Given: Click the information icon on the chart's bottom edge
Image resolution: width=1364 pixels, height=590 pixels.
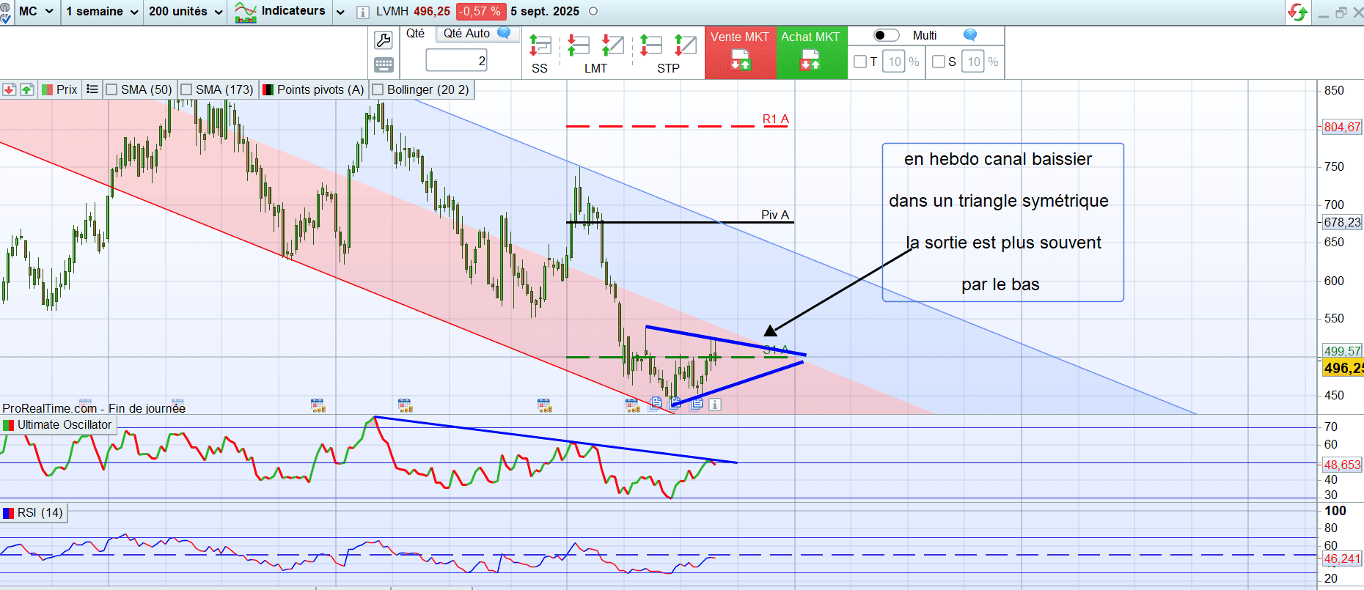Looking at the screenshot, I should click(715, 404).
